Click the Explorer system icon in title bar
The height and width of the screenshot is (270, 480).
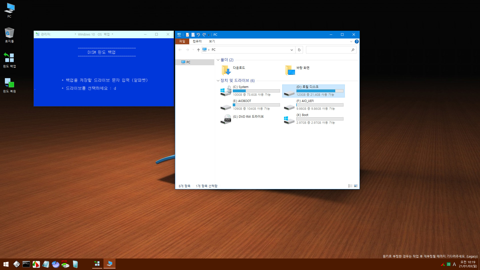(x=179, y=35)
